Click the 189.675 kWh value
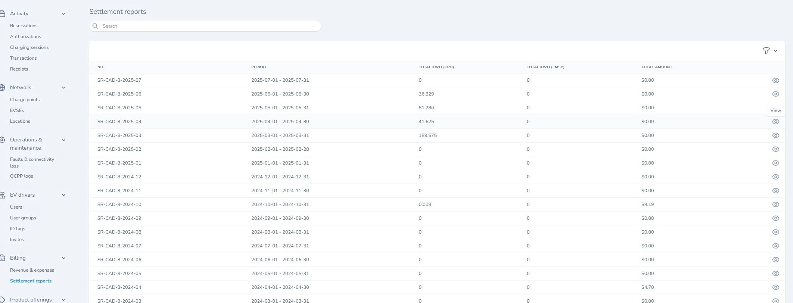 [x=427, y=135]
